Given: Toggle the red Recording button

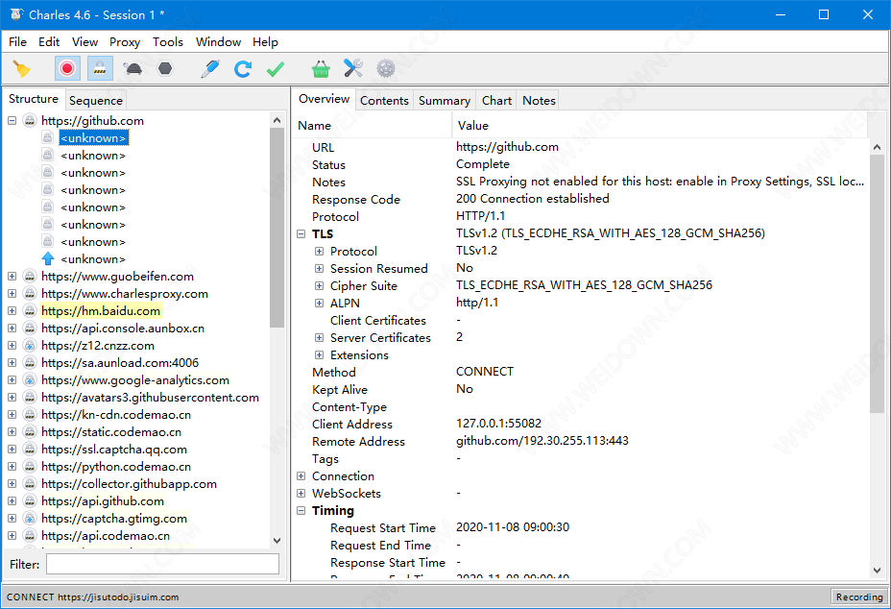Looking at the screenshot, I should pyautogui.click(x=67, y=69).
